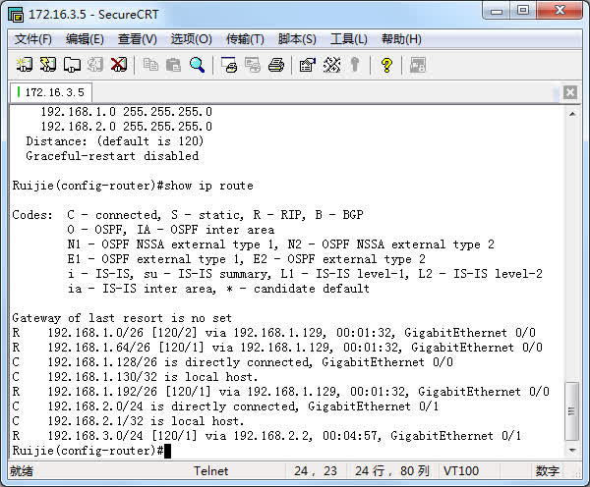Image resolution: width=590 pixels, height=487 pixels.
Task: Click the yellow Help question mark icon
Action: 386,65
